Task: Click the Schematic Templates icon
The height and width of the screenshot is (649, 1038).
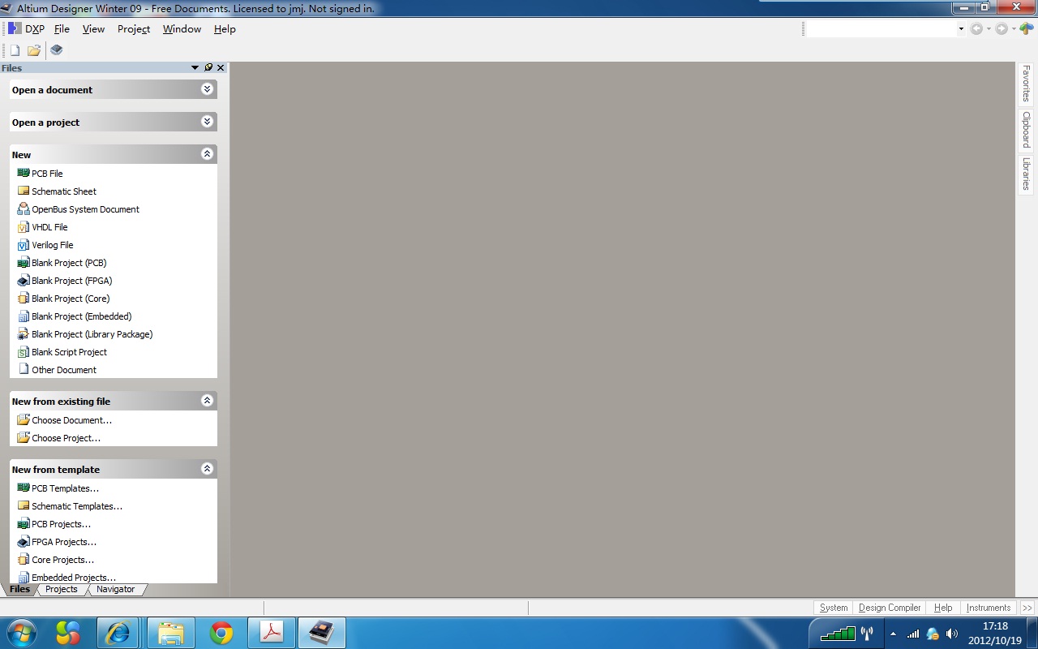Action: pyautogui.click(x=24, y=505)
